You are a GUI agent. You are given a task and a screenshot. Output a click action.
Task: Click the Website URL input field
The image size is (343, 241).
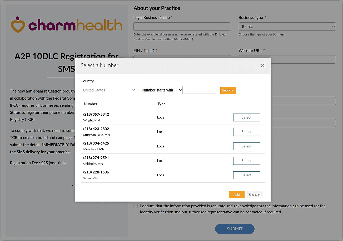303,59
